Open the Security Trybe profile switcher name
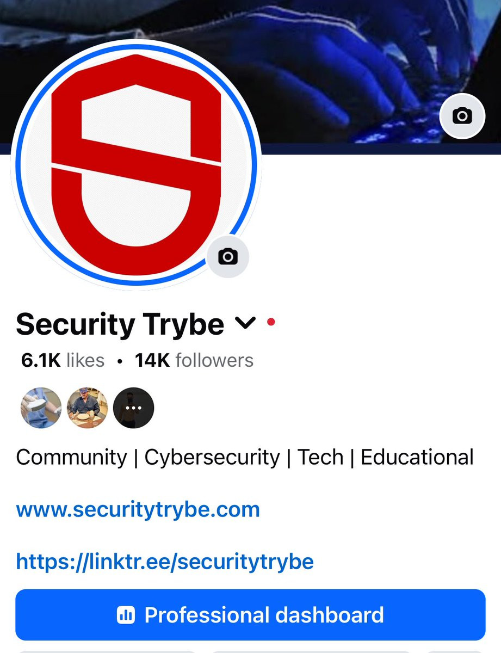 coord(120,324)
